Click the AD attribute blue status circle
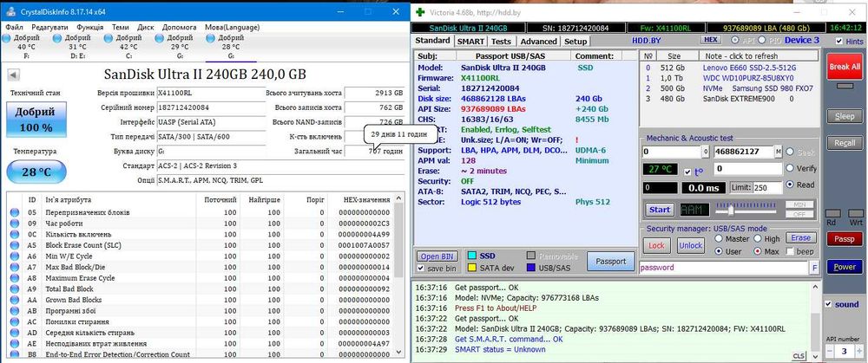 [x=15, y=333]
